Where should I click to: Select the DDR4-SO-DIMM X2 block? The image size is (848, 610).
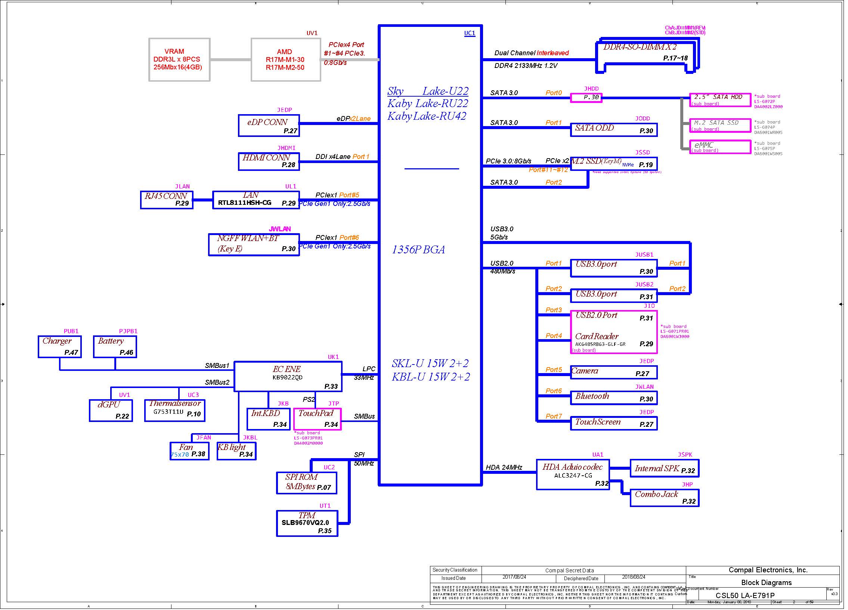(644, 52)
